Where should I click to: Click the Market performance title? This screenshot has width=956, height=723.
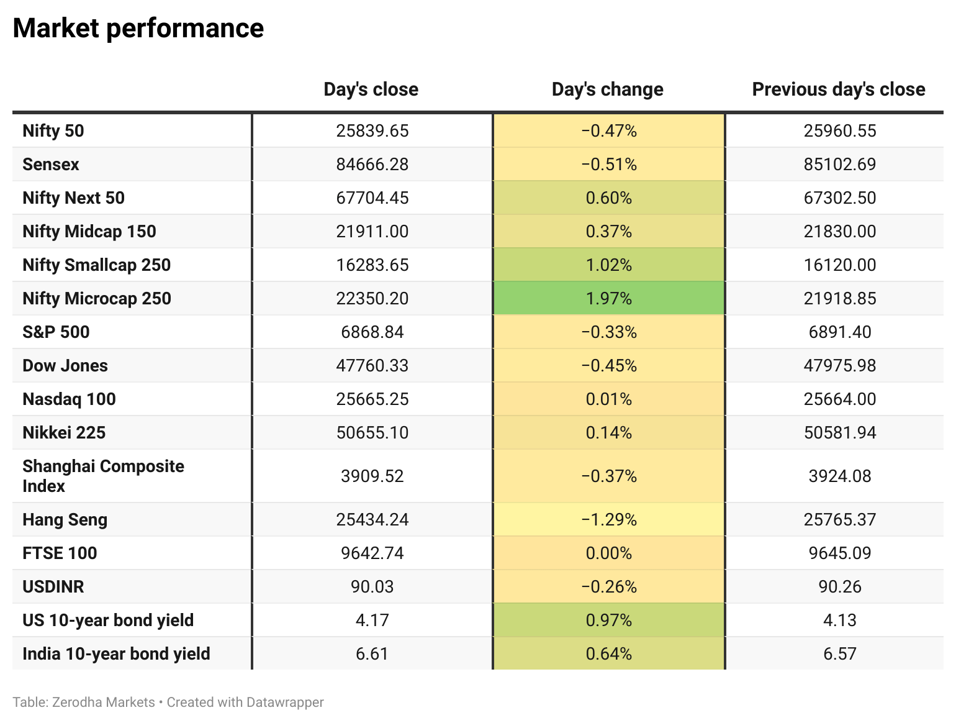click(x=138, y=29)
